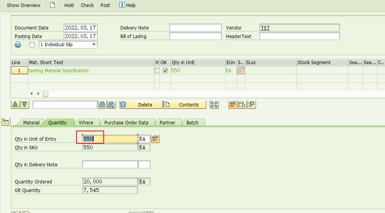Screen dimensions: 385x213
Task: Click the Qty in UnE column header
Action: tap(198, 63)
